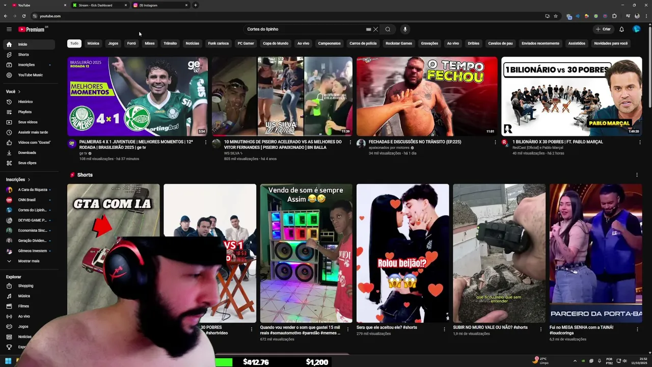Viewport: 652px width, 367px height.
Task: Open the browser extensions puzzle icon
Action: [614, 16]
